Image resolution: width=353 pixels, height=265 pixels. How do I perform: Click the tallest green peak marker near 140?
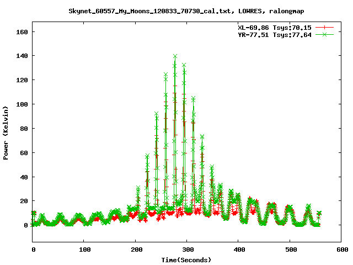[175, 56]
